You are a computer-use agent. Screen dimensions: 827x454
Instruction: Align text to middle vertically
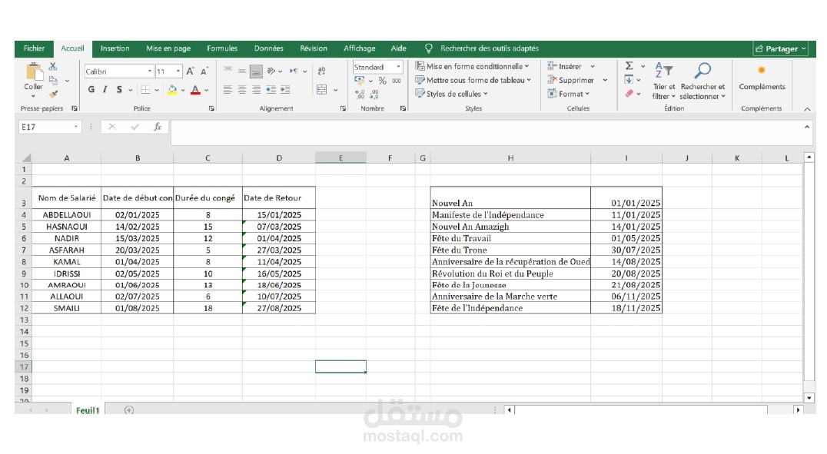[241, 71]
